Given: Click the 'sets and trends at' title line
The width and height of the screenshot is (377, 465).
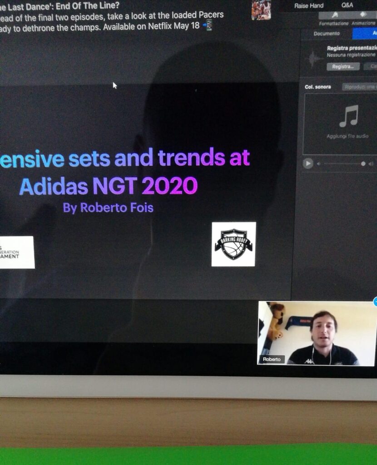Looking at the screenshot, I should [159, 158].
